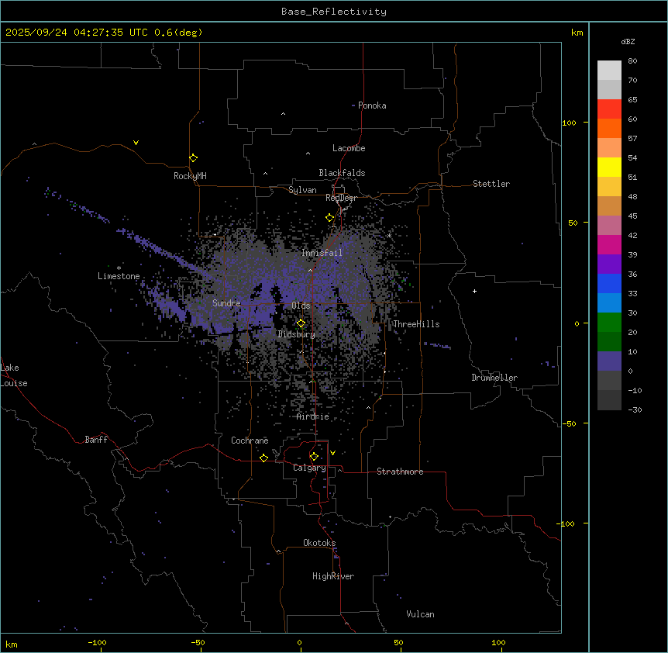Select the Drumheller city label
Image resolution: width=668 pixels, height=653 pixels.
[494, 378]
